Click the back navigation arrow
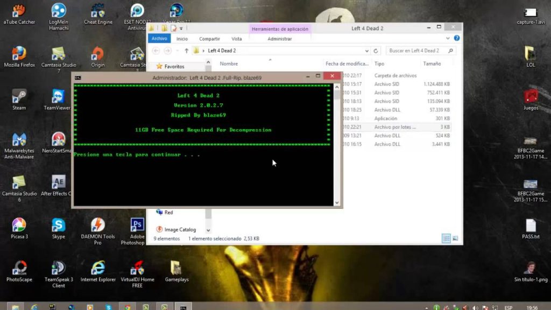 (156, 50)
